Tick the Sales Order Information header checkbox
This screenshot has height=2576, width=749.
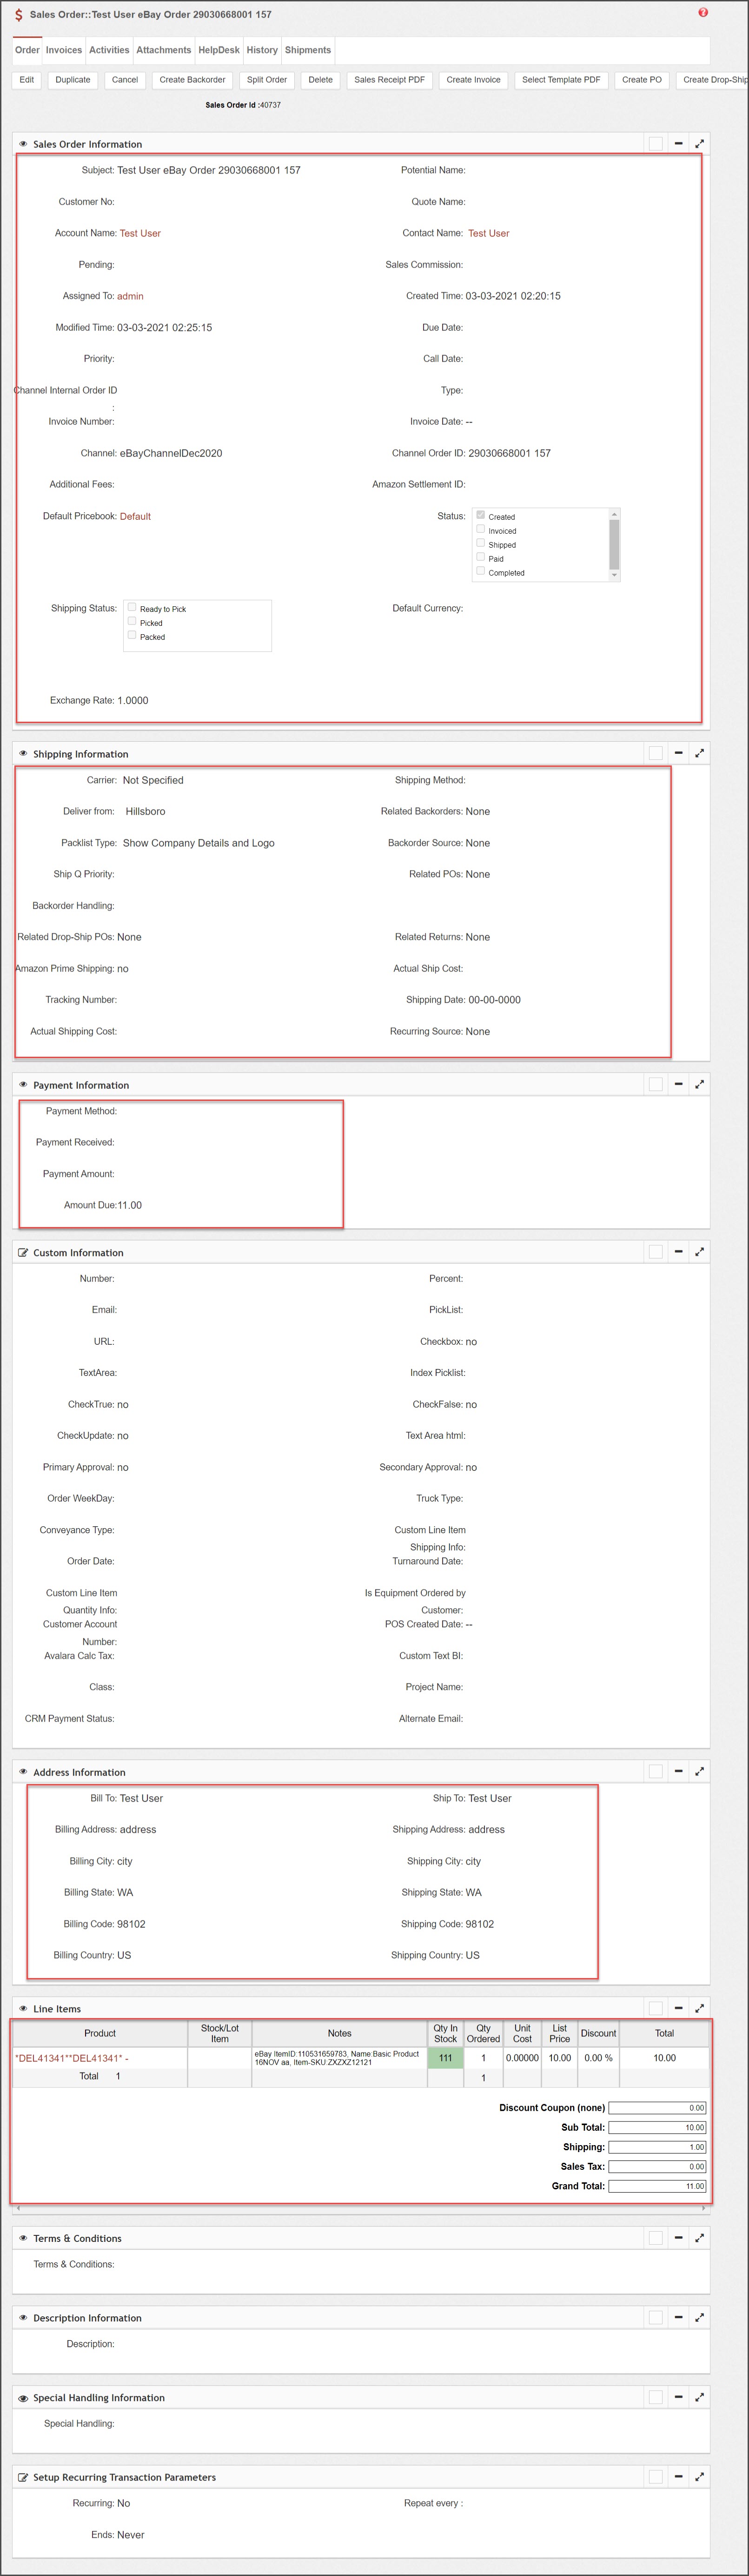[656, 143]
